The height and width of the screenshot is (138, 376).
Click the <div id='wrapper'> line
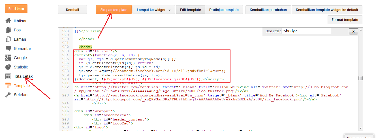95,111
